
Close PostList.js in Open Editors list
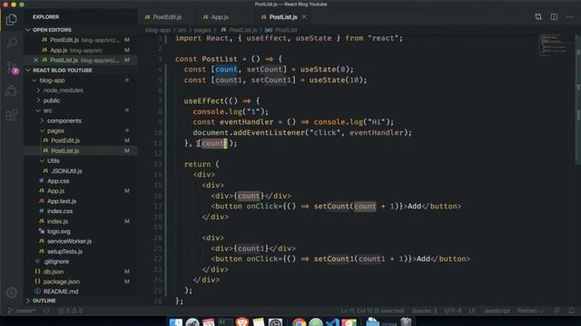click(x=35, y=60)
